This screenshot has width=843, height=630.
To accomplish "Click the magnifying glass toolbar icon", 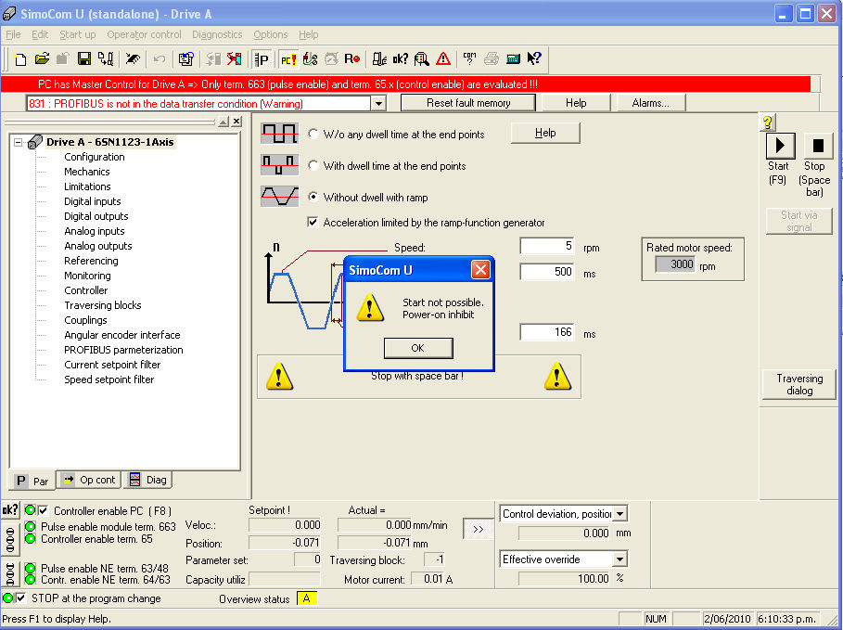I will [422, 58].
